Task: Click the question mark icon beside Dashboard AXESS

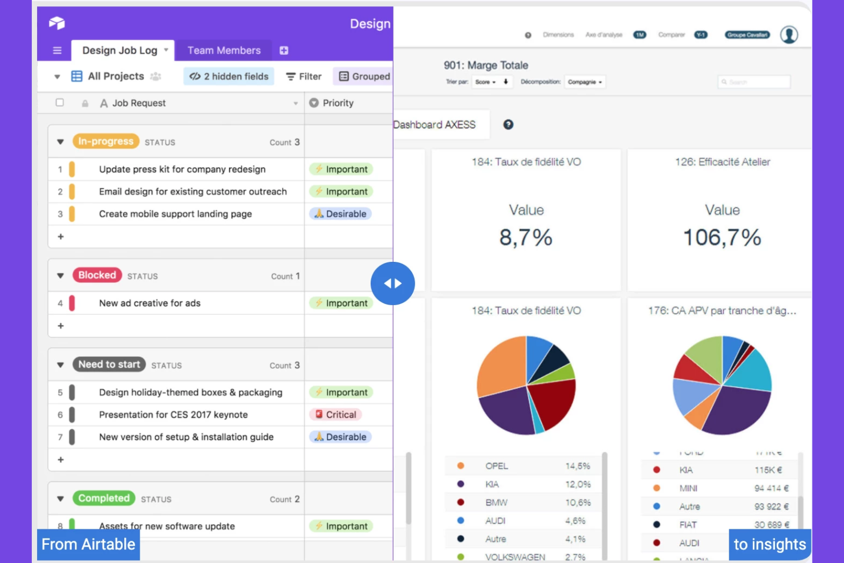Action: pos(508,124)
